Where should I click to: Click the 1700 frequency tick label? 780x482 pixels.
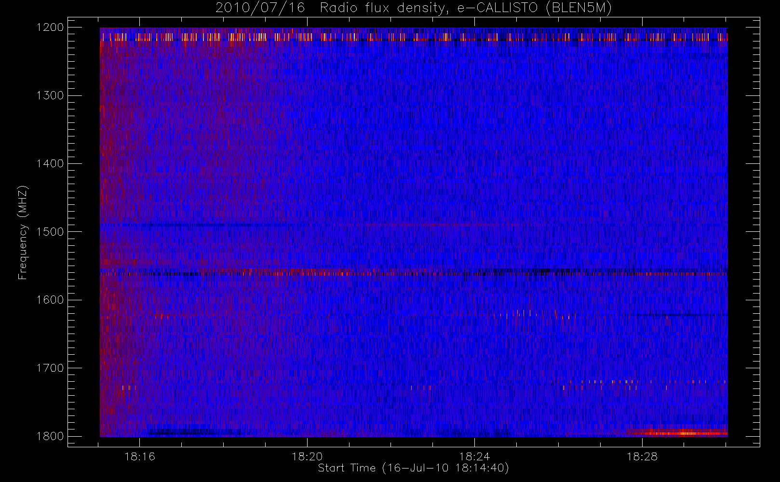[x=50, y=368]
